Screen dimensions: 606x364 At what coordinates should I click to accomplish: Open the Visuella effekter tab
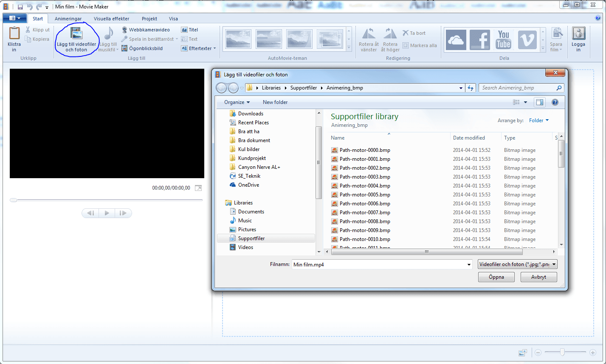[111, 19]
